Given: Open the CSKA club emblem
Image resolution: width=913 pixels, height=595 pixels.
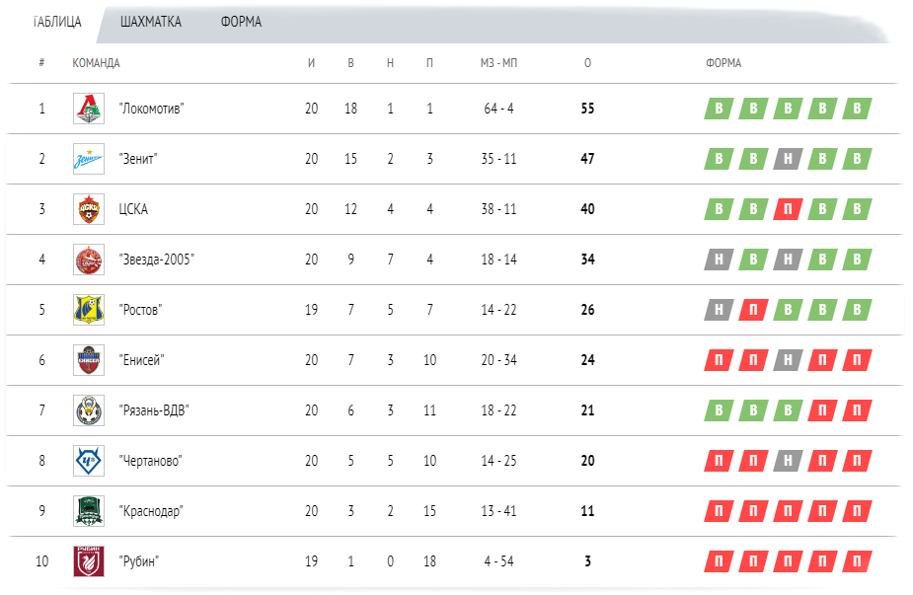Looking at the screenshot, I should pos(89,209).
